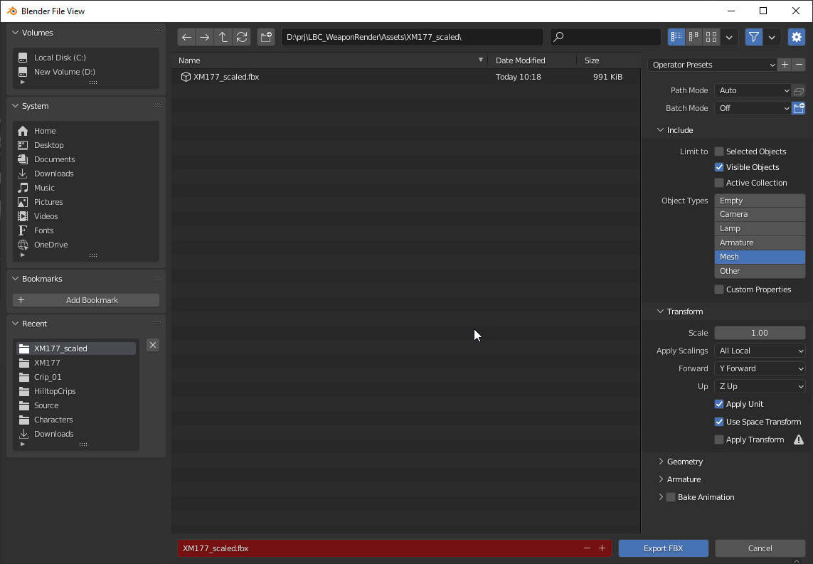Viewport: 813px width, 564px height.
Task: Collapse the Include section
Action: (x=674, y=129)
